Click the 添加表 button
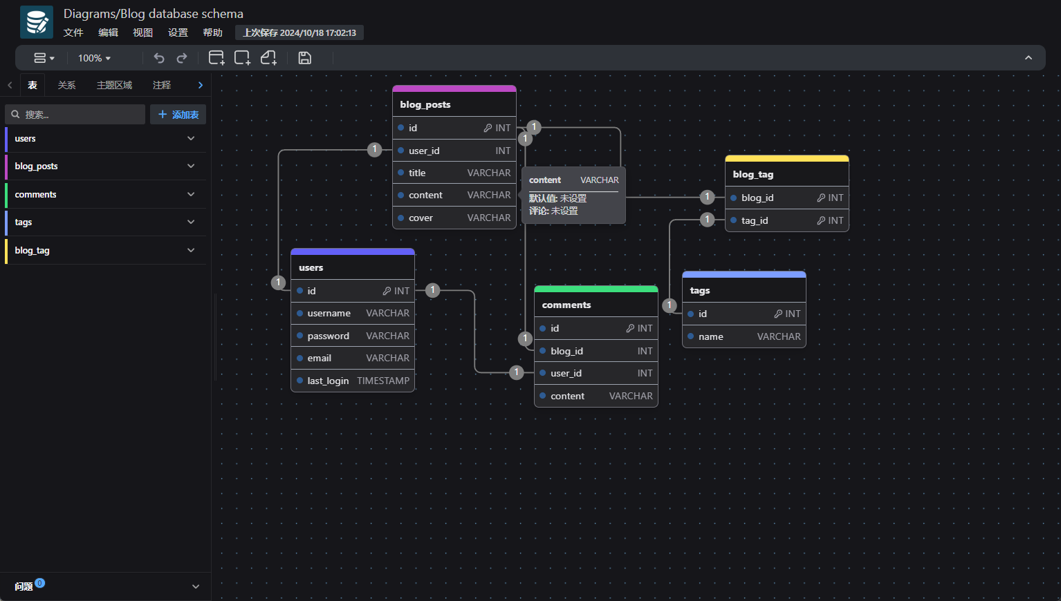 point(178,115)
